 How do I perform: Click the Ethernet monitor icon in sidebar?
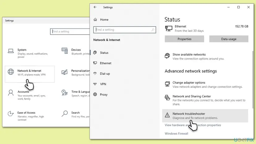click(x=95, y=63)
